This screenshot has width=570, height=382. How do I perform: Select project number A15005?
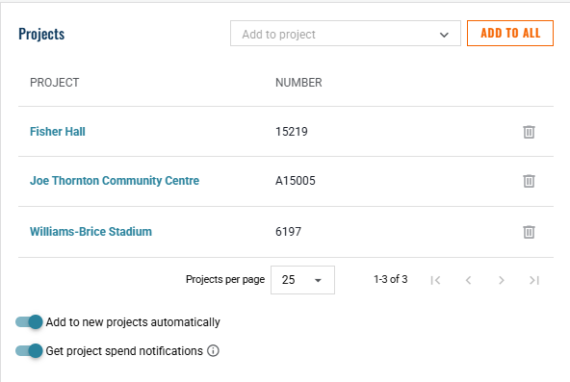296,181
